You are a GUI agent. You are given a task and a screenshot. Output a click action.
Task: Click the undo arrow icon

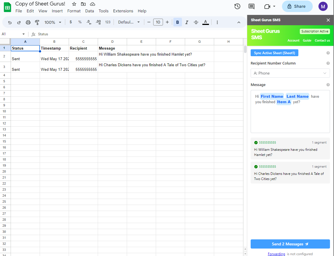(10, 22)
